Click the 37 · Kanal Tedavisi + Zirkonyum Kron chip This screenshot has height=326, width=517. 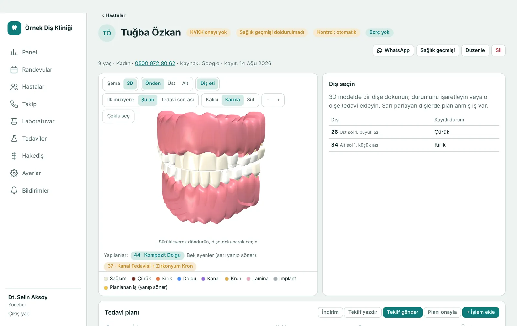tap(150, 266)
